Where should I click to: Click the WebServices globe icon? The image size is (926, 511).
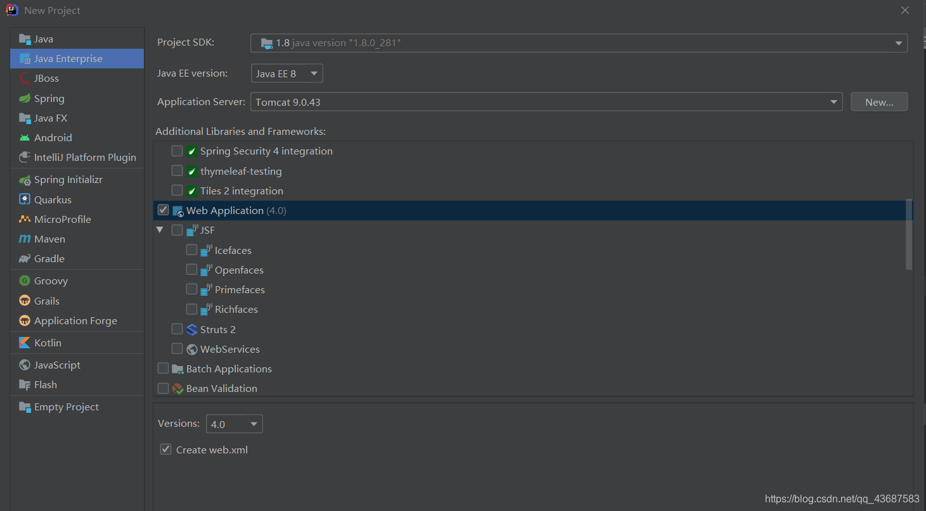tap(192, 349)
